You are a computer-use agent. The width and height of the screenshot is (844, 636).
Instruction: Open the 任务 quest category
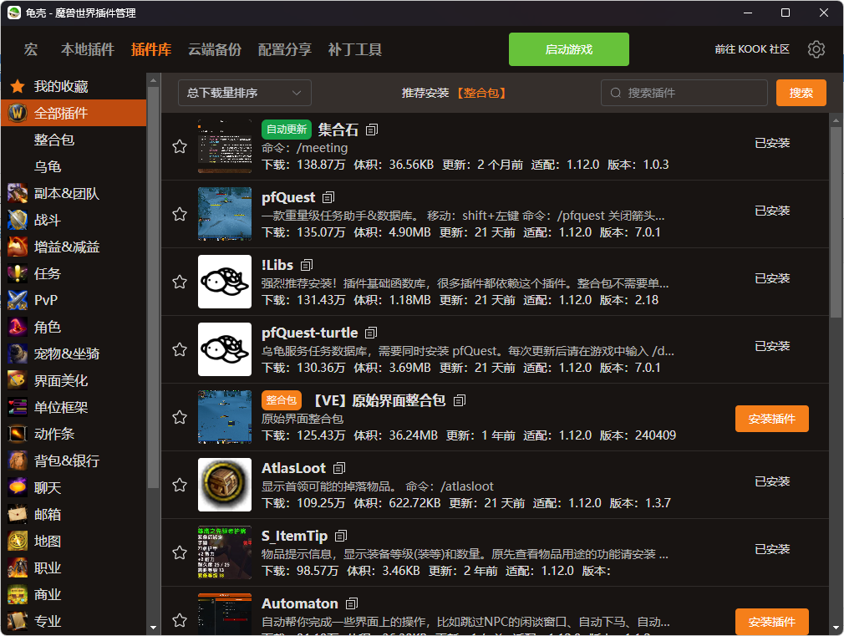74,273
